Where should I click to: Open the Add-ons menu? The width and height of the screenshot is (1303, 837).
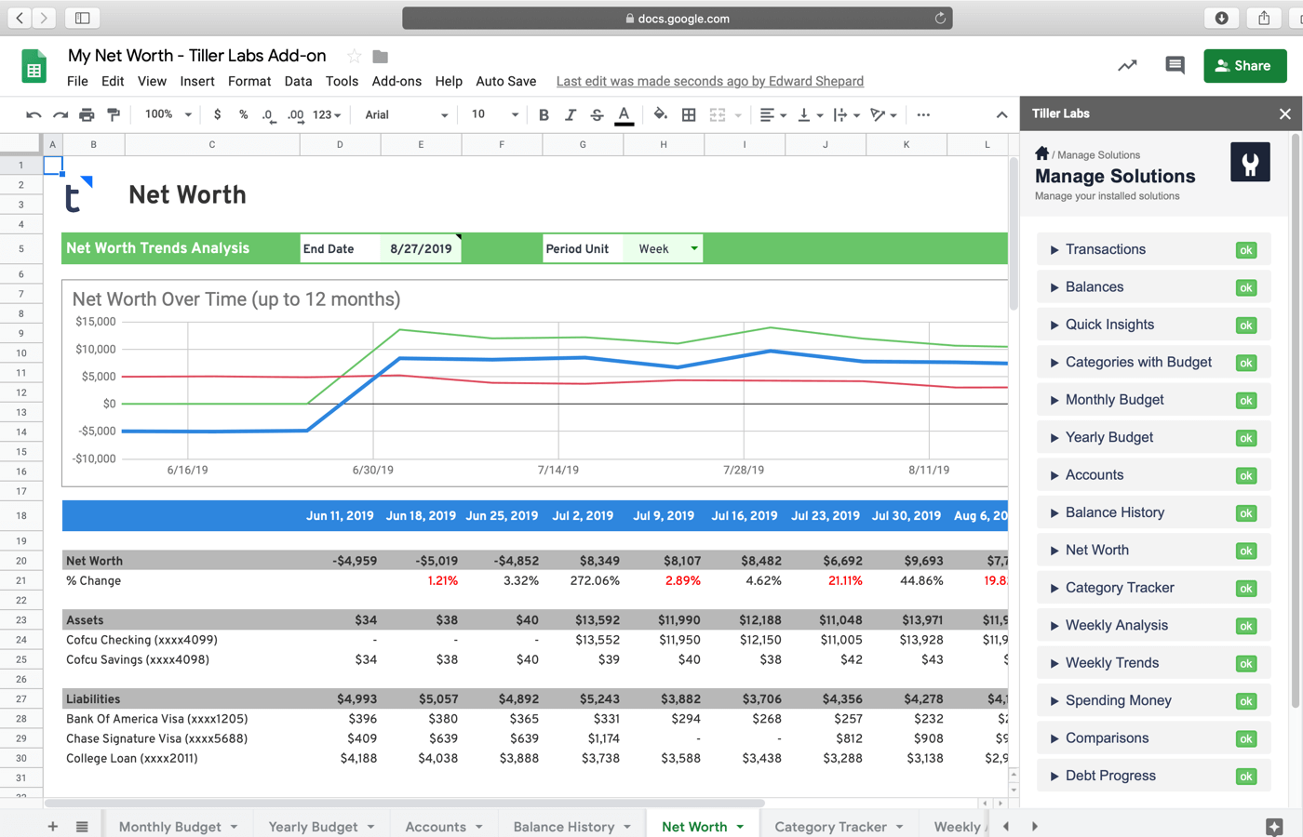(x=396, y=81)
